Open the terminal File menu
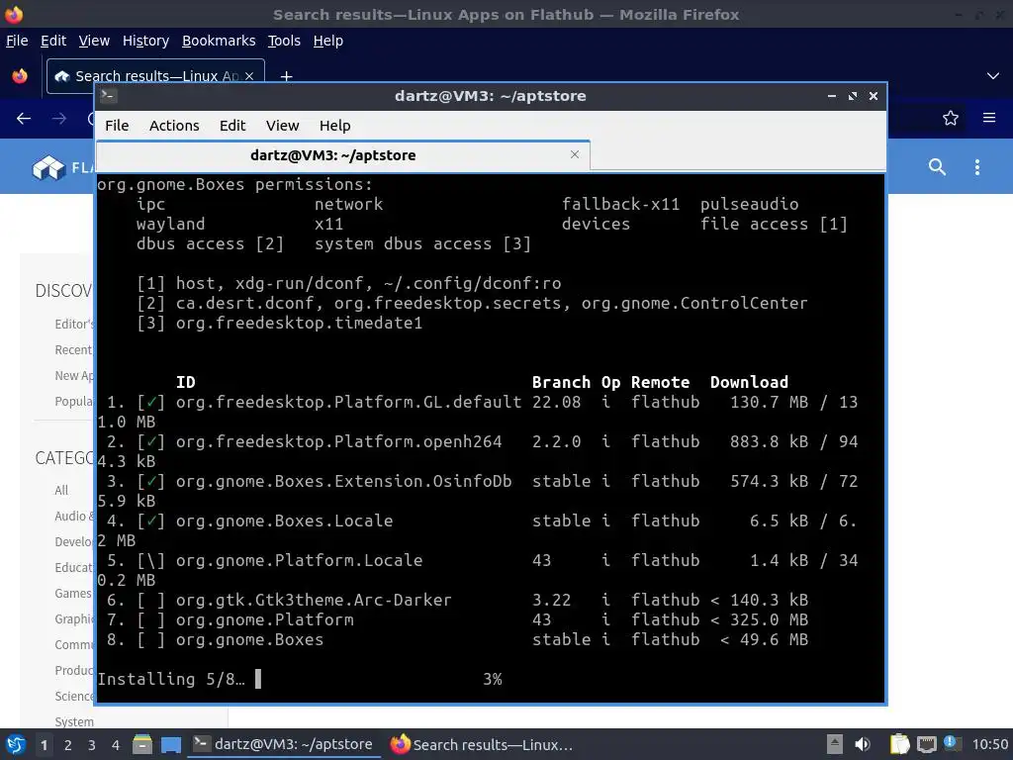Image resolution: width=1013 pixels, height=760 pixels. click(x=117, y=126)
